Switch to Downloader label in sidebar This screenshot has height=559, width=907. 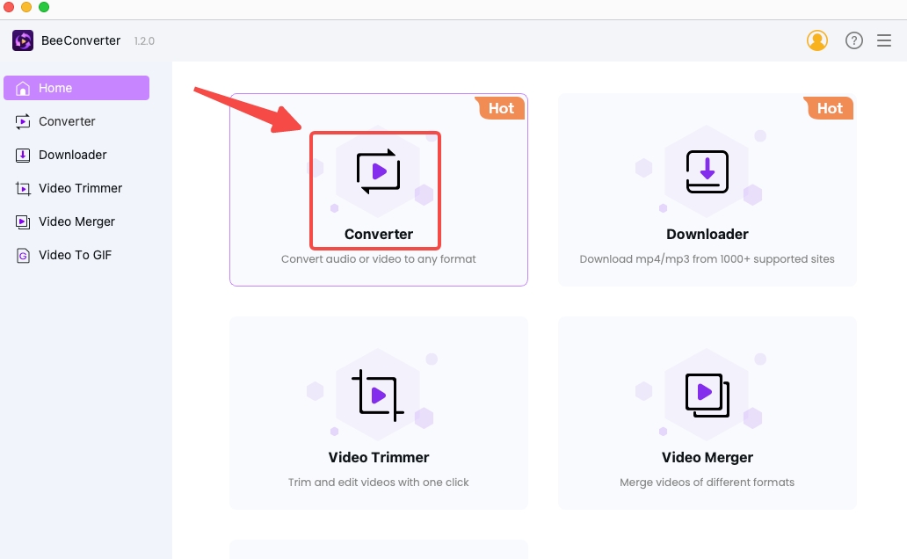point(73,155)
